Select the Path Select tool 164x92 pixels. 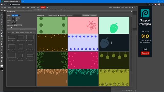[x=2, y=55]
